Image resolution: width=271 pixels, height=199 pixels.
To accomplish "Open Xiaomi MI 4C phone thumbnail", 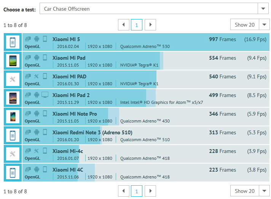I will [x=13, y=173].
